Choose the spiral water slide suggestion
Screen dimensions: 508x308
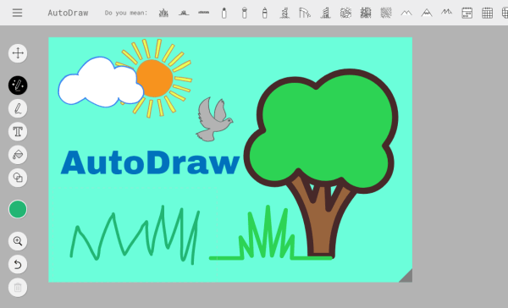point(284,14)
